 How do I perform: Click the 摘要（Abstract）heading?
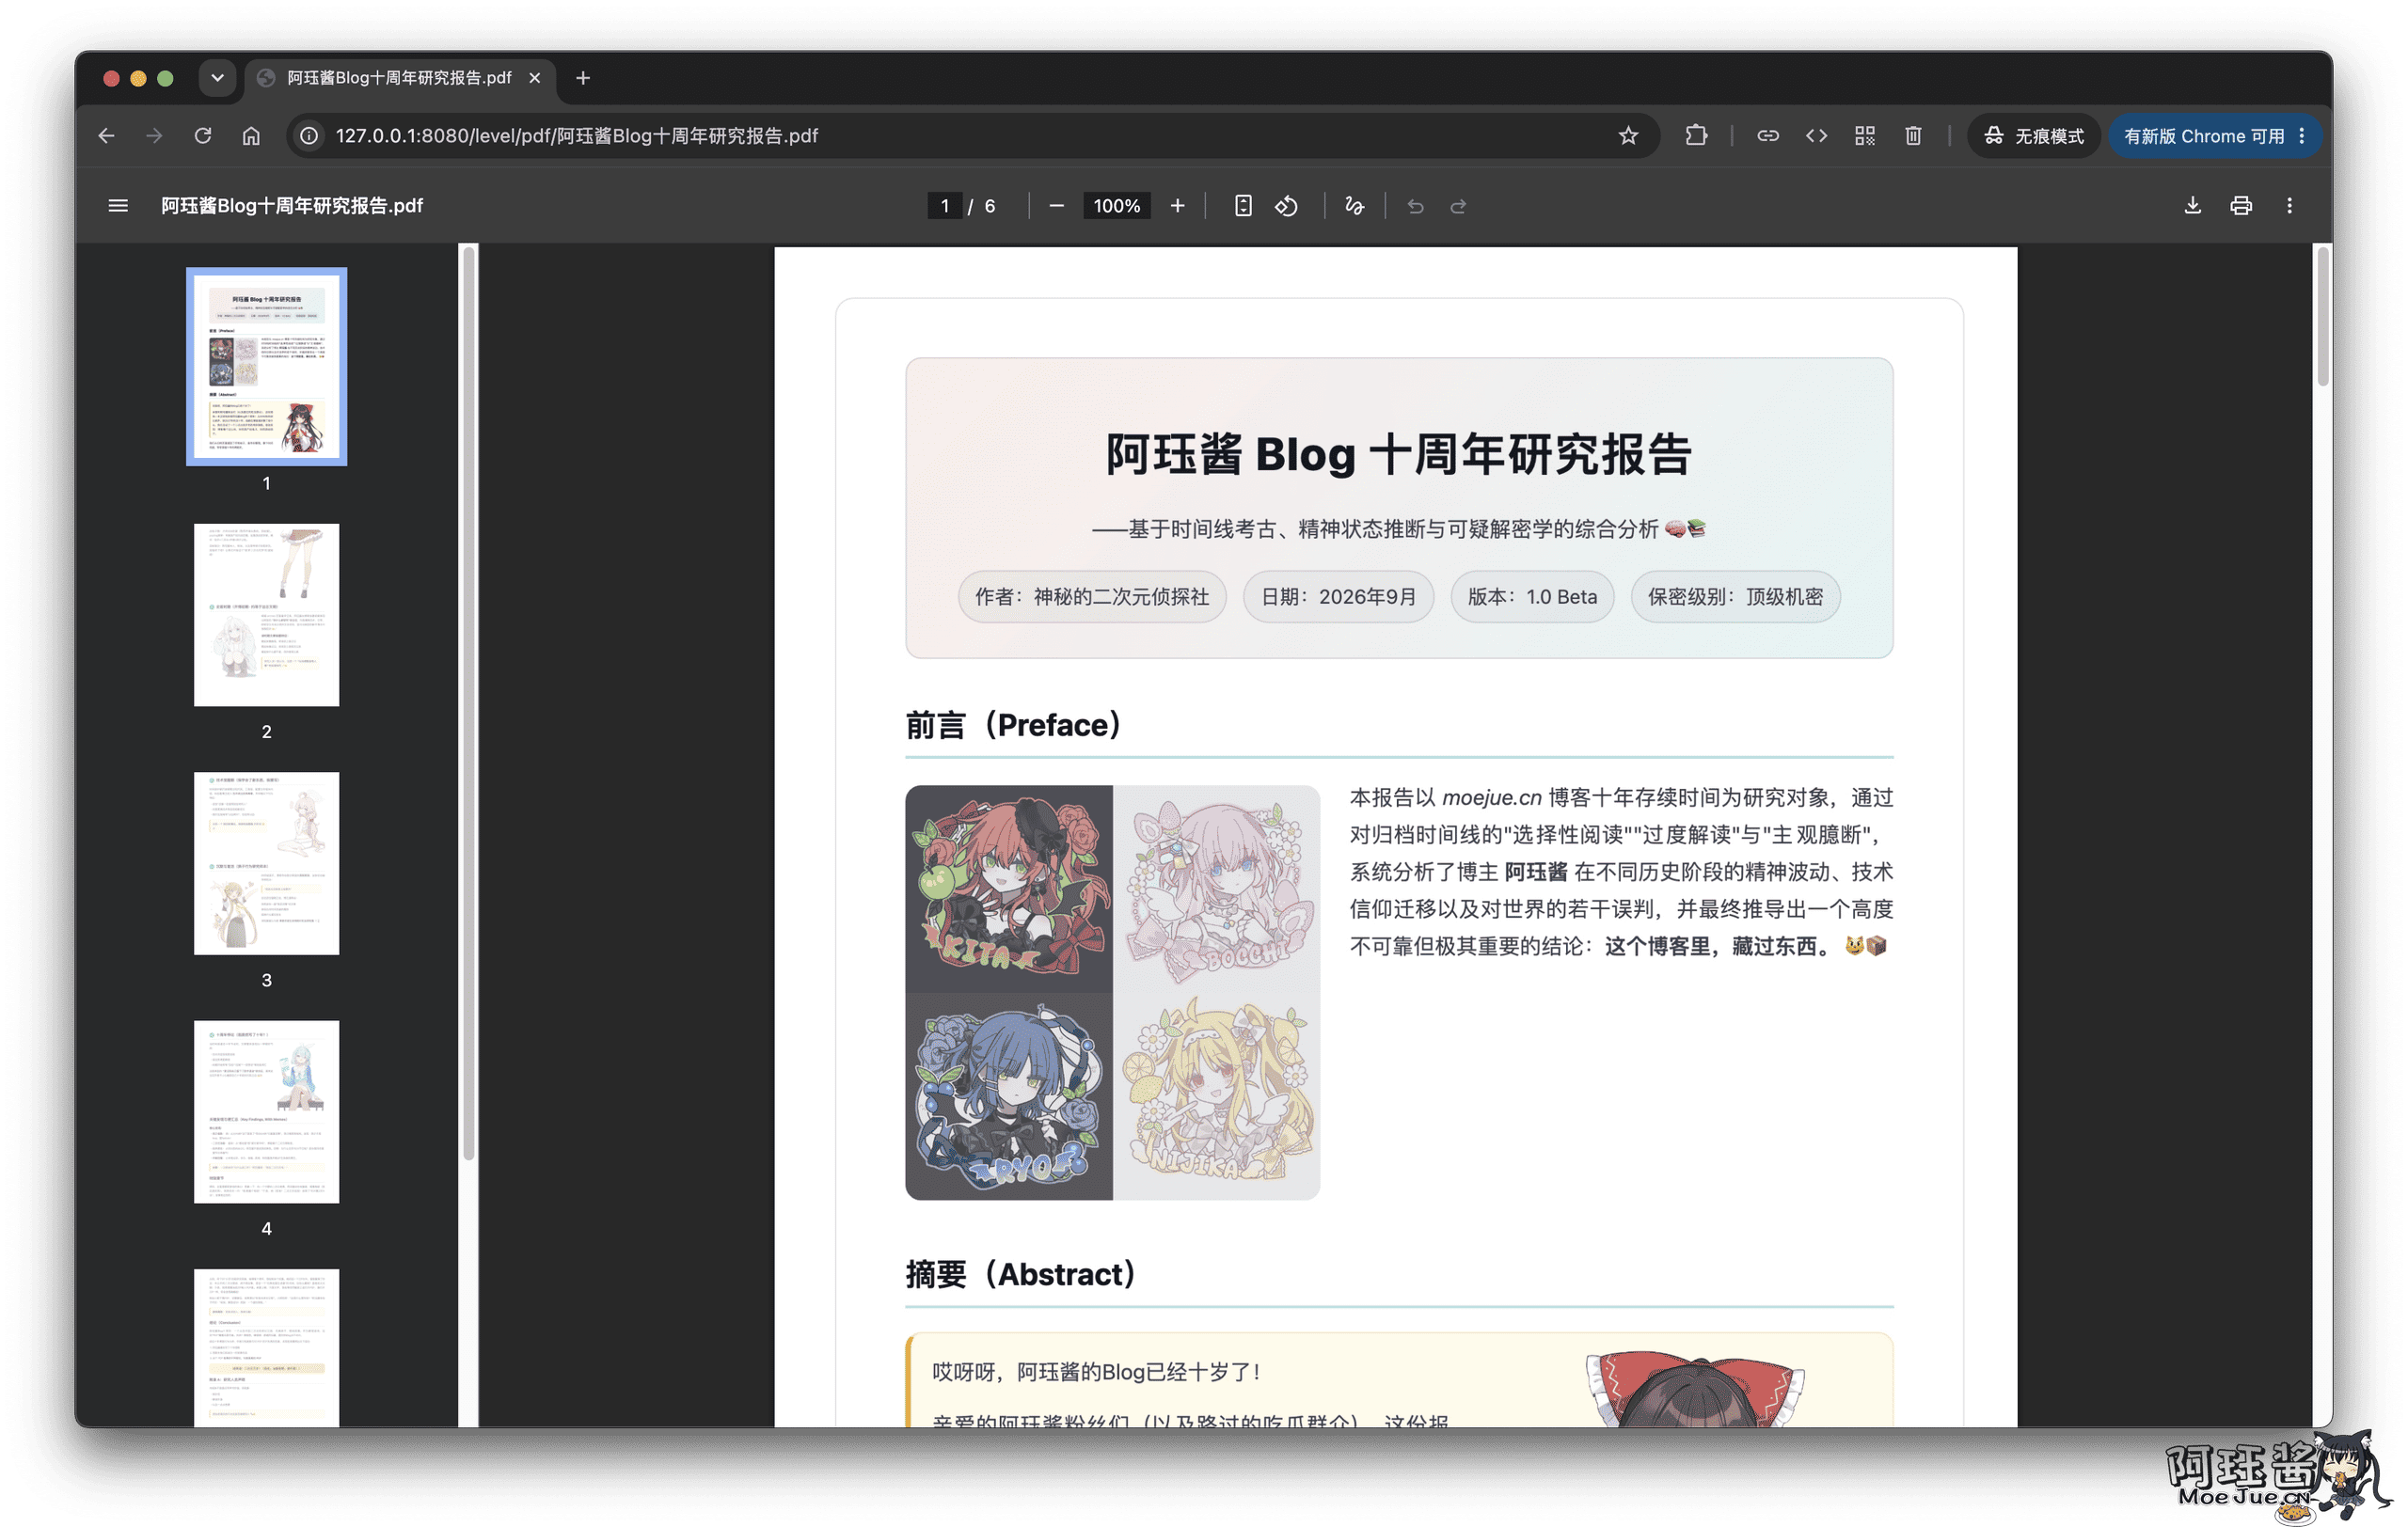click(1022, 1275)
